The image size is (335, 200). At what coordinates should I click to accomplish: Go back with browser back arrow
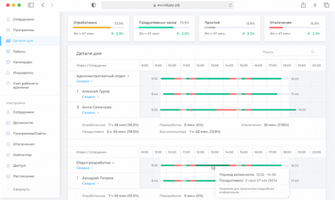[x=42, y=5]
